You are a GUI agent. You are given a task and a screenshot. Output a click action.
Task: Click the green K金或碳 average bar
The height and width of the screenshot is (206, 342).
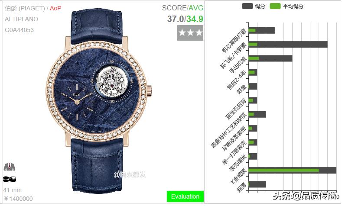[283, 170]
